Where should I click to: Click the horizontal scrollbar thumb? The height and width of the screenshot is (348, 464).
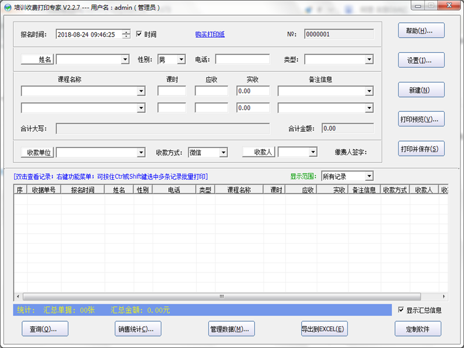(x=222, y=296)
